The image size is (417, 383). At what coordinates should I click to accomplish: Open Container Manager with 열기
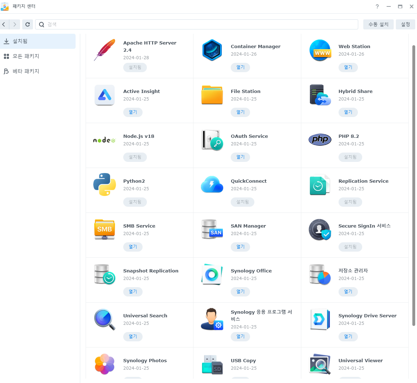pos(240,67)
